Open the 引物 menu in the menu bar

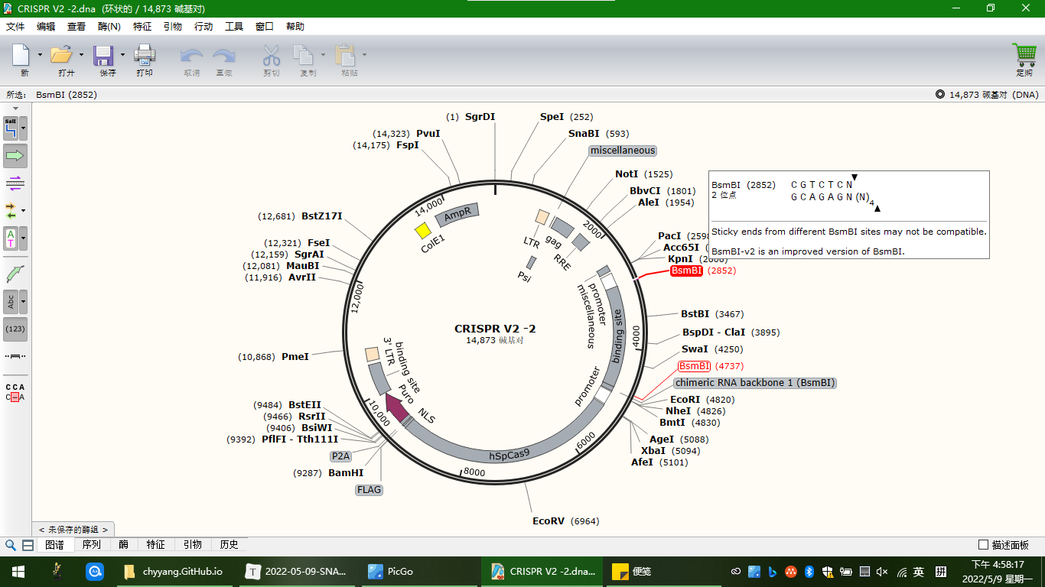click(x=173, y=26)
